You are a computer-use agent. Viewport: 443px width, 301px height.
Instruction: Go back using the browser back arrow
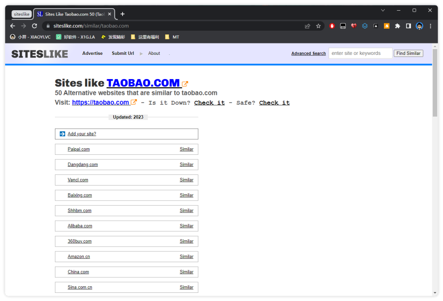click(x=13, y=26)
